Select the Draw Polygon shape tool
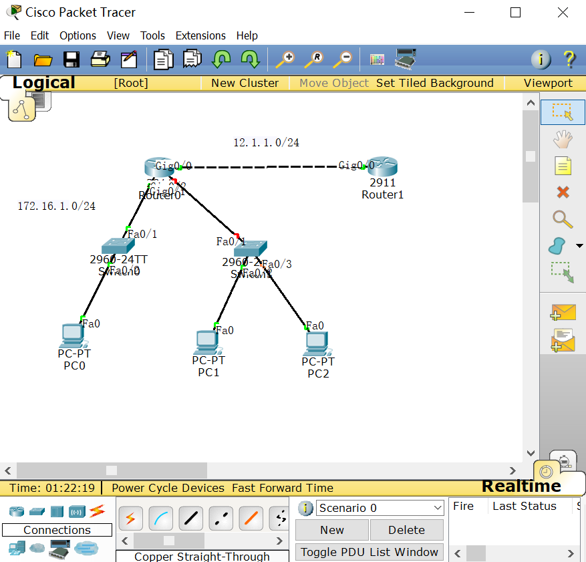The height and width of the screenshot is (562, 586). [557, 246]
